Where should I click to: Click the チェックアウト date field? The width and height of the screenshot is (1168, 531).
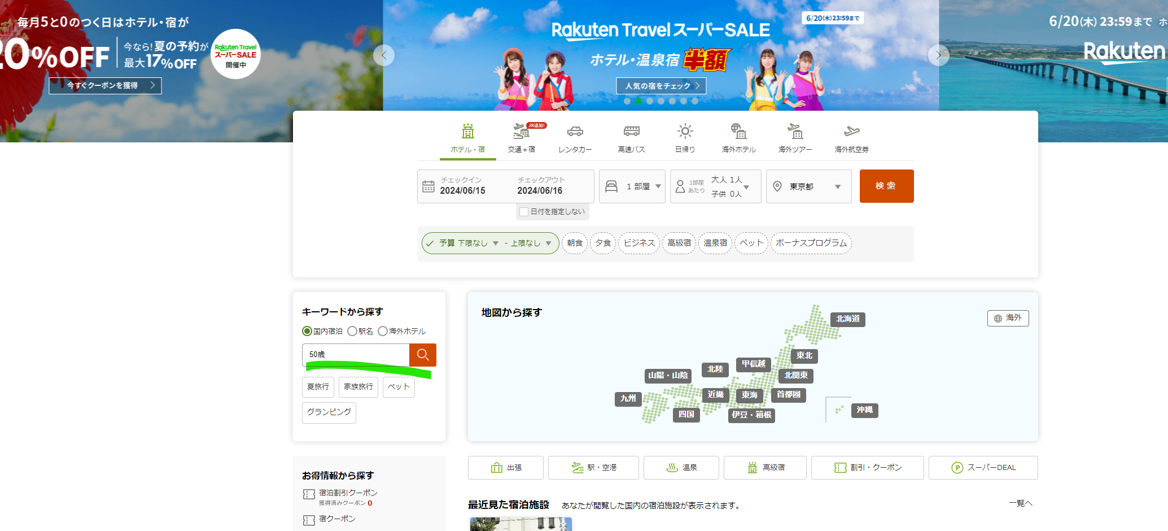(x=540, y=186)
